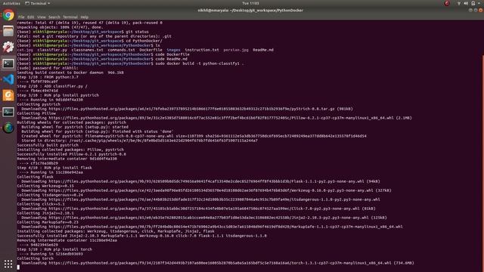Open Visual Studio Code from the dock

point(8,79)
